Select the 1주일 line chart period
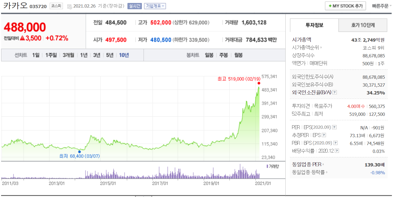The width and height of the screenshot is (393, 197). (51, 55)
